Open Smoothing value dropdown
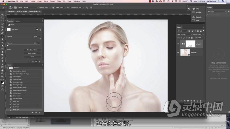The width and height of the screenshot is (230, 129). 83,7
